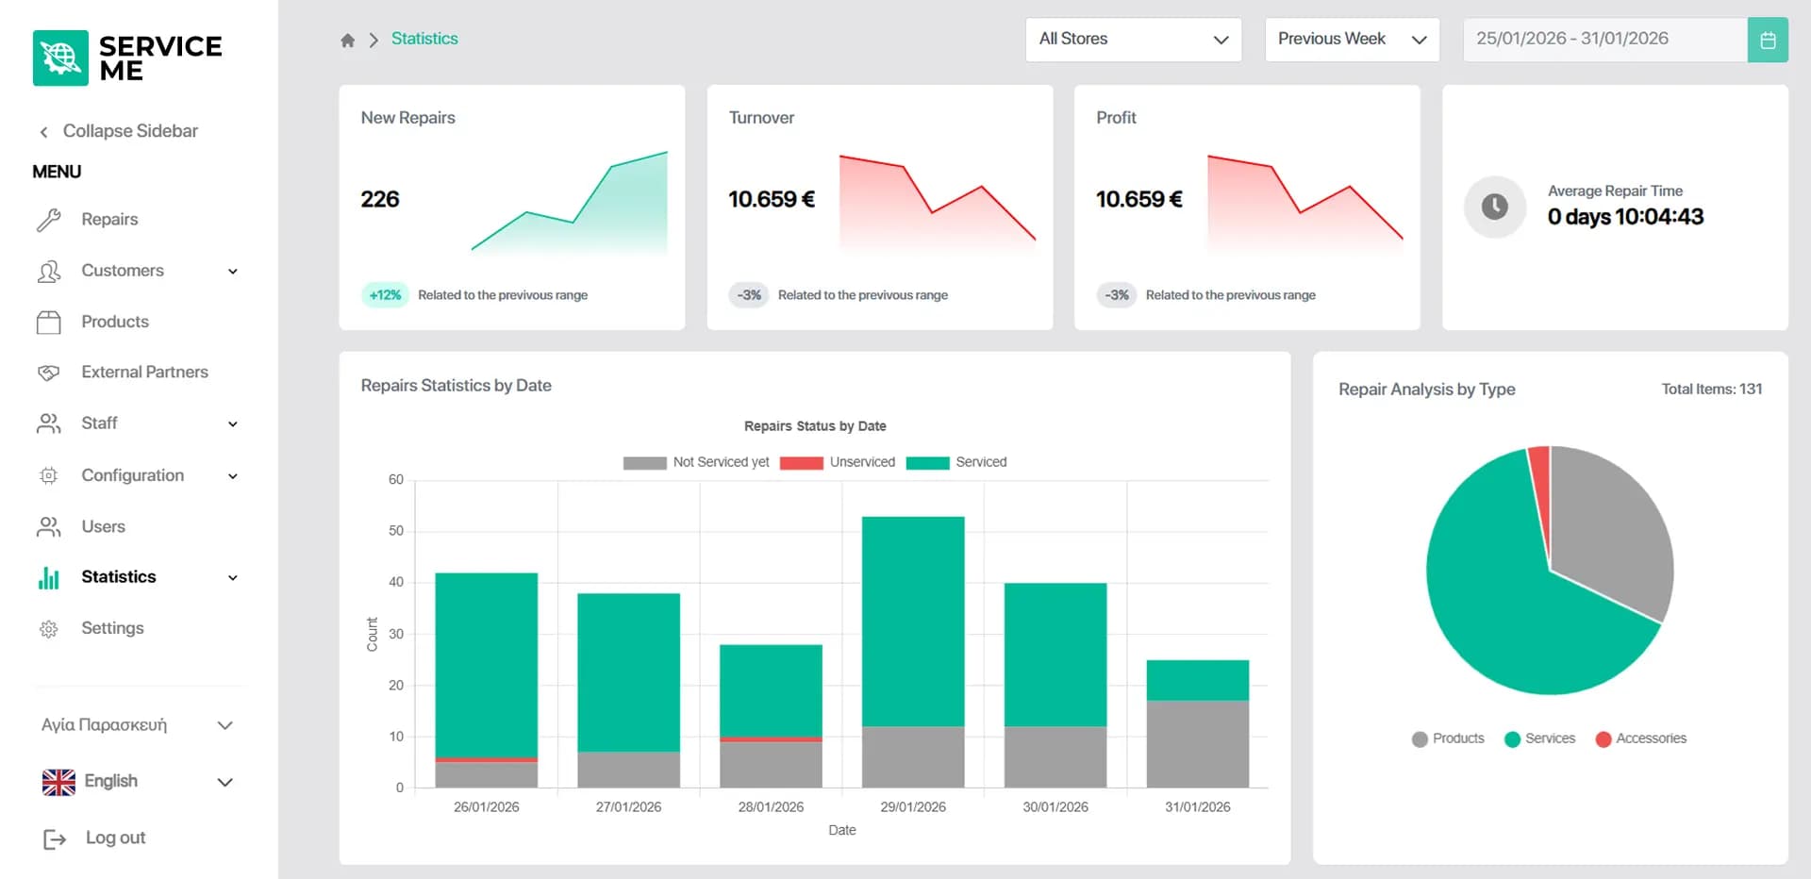Click the Repairs wrench icon
Viewport: 1811px width, 879px height.
click(49, 220)
